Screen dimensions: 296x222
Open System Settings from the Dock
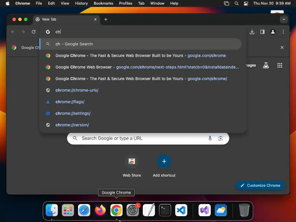[x=132, y=210]
